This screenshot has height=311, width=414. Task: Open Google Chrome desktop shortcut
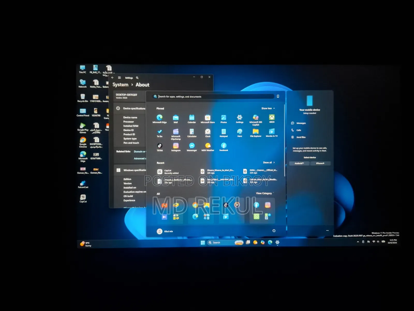pyautogui.click(x=83, y=142)
